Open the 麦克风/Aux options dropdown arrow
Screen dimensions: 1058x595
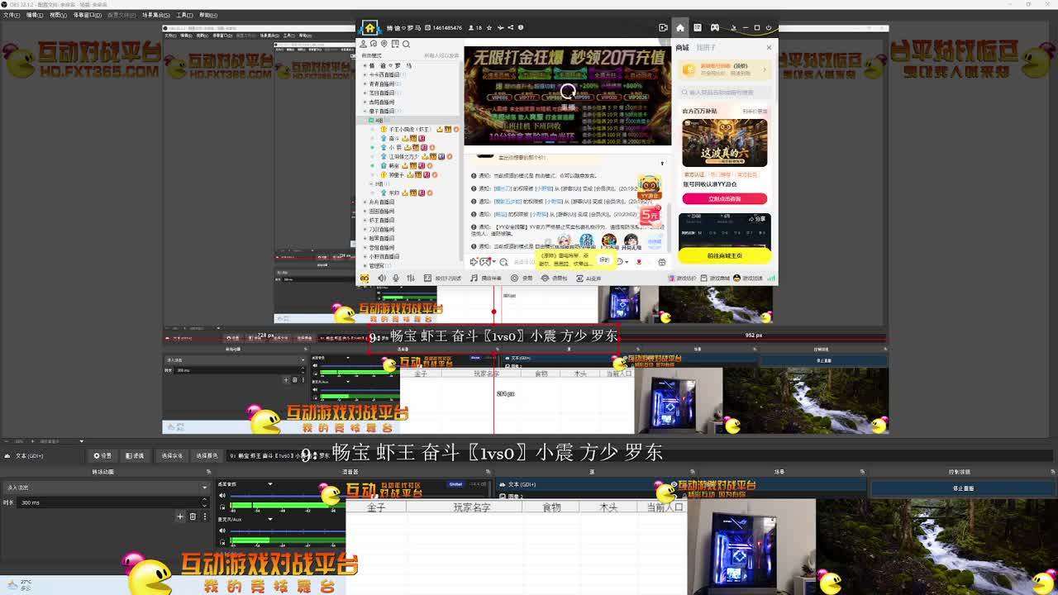tap(270, 519)
